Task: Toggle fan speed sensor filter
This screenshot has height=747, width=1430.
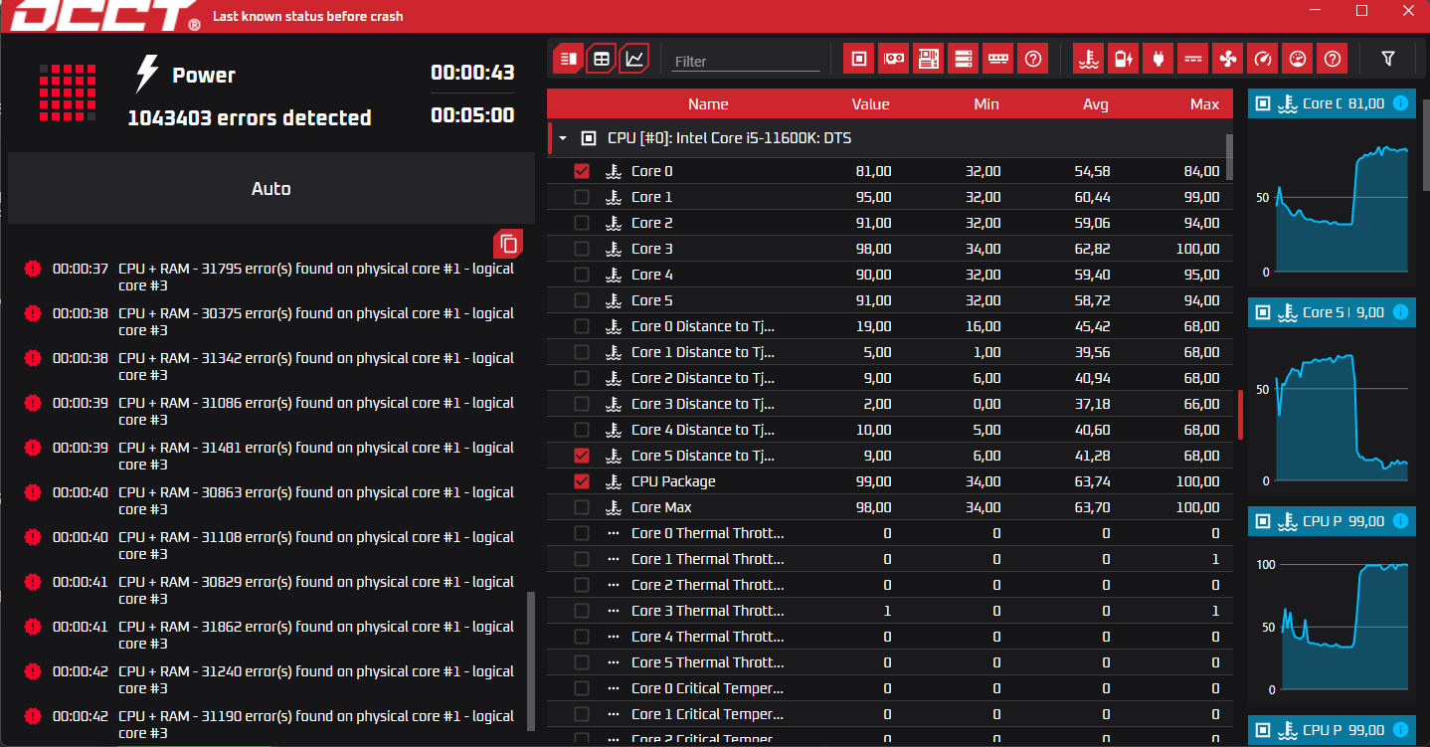Action: [x=1227, y=59]
